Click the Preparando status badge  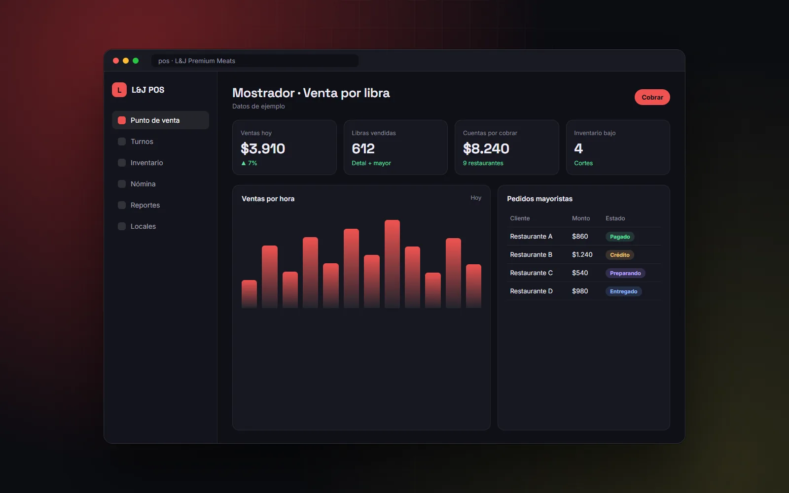(x=625, y=273)
